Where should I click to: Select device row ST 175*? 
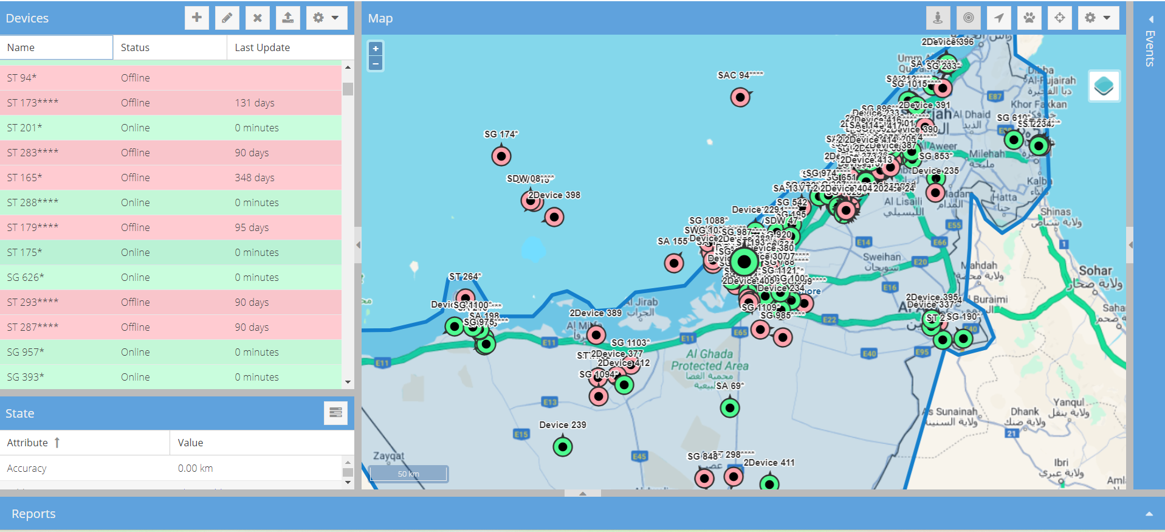[171, 252]
